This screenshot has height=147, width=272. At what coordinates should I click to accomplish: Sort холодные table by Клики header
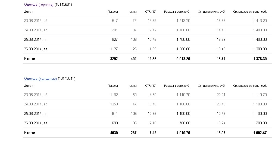point(132,86)
